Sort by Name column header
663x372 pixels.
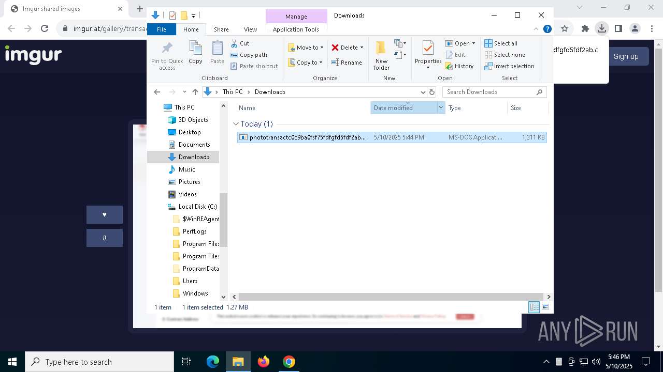[x=247, y=107]
